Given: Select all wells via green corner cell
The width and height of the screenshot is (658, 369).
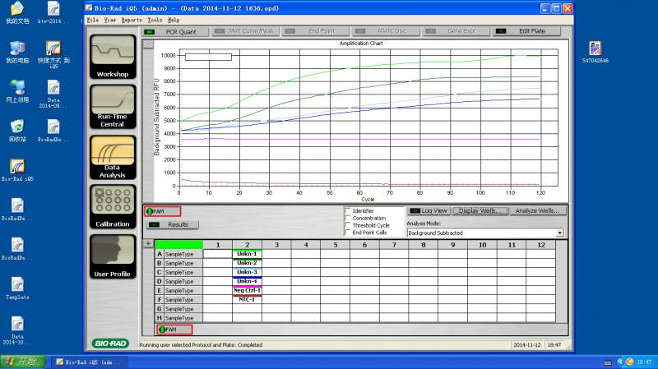Looking at the screenshot, I should tap(178, 244).
